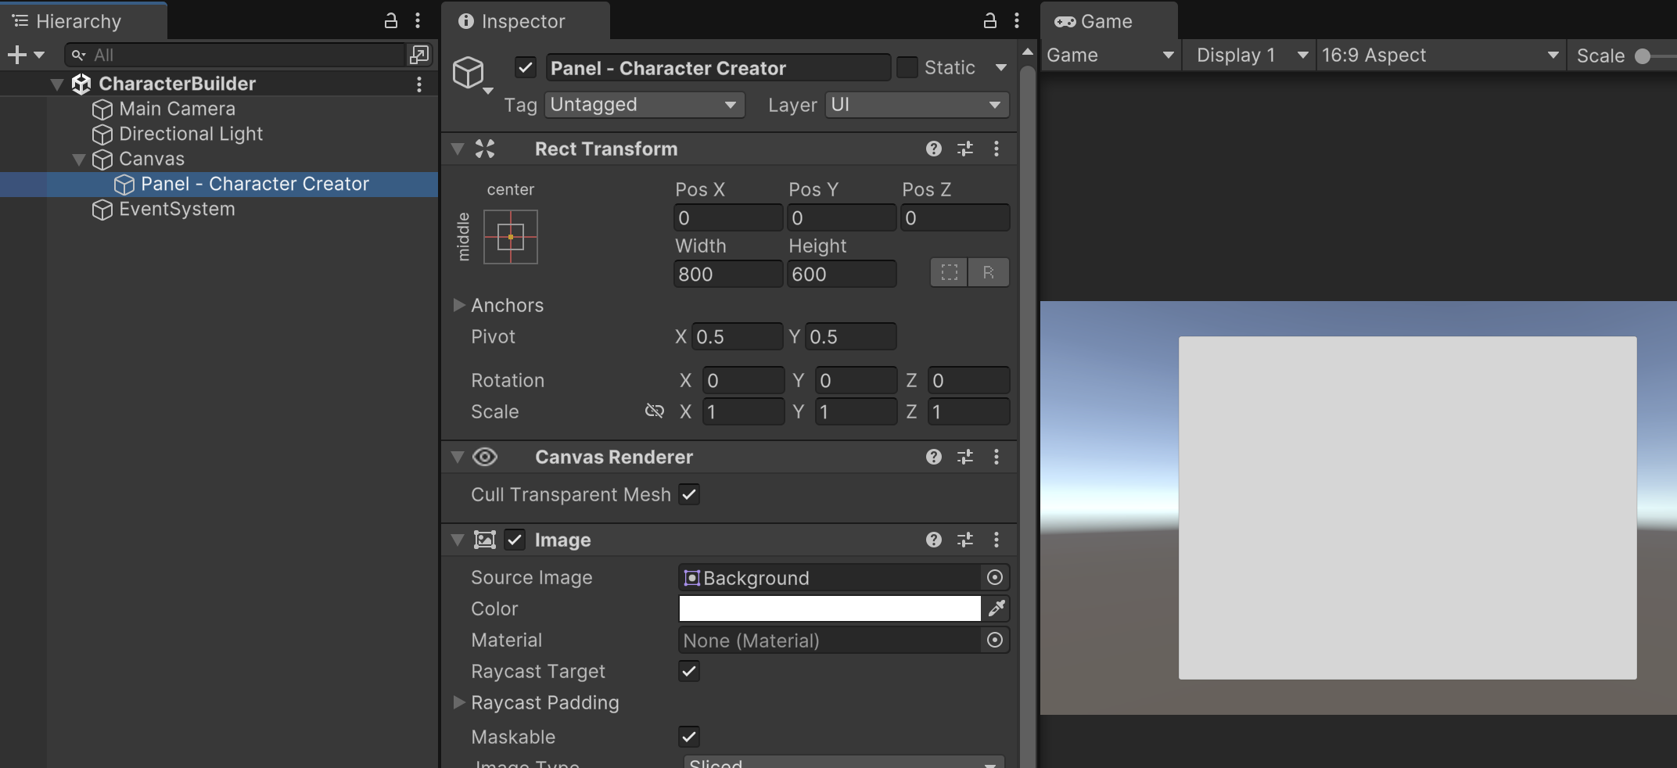This screenshot has height=768, width=1677.
Task: Open the 16:9 Aspect dropdown
Action: pos(1439,56)
